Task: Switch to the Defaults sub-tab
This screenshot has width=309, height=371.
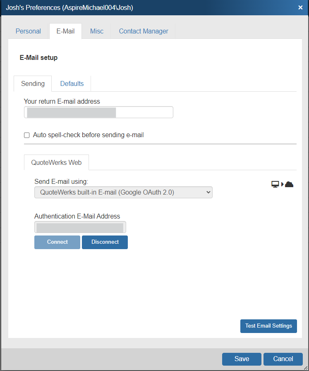Action: coord(72,83)
